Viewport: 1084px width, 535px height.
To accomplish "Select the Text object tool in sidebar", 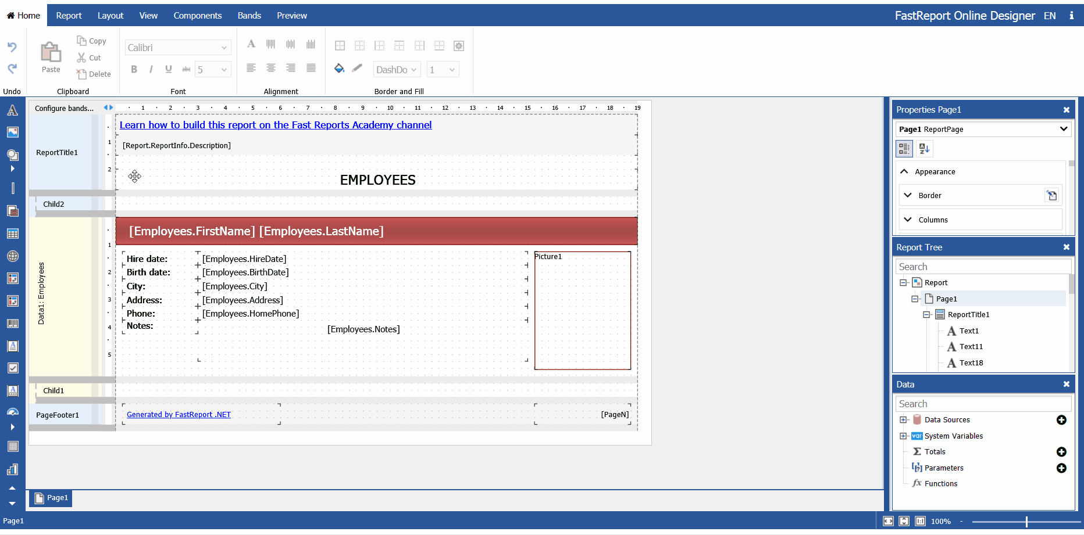I will (x=12, y=110).
